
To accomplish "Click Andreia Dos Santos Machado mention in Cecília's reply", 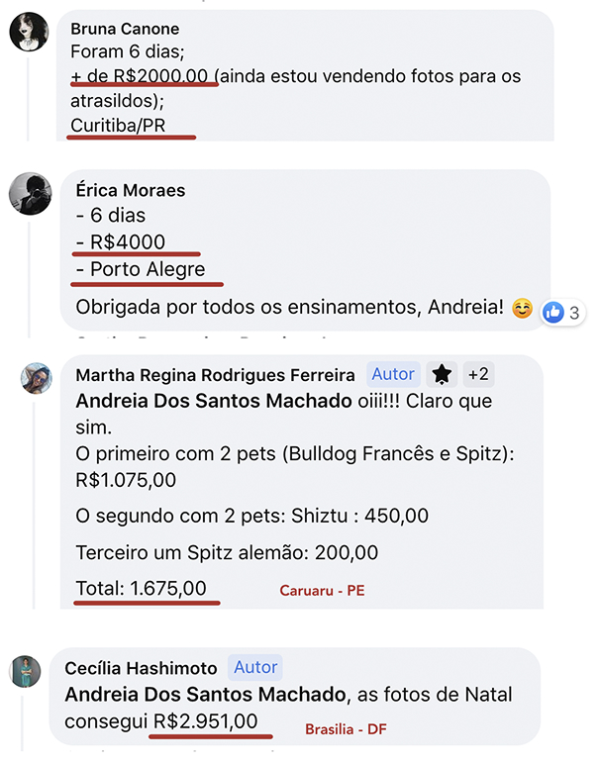I will [203, 695].
